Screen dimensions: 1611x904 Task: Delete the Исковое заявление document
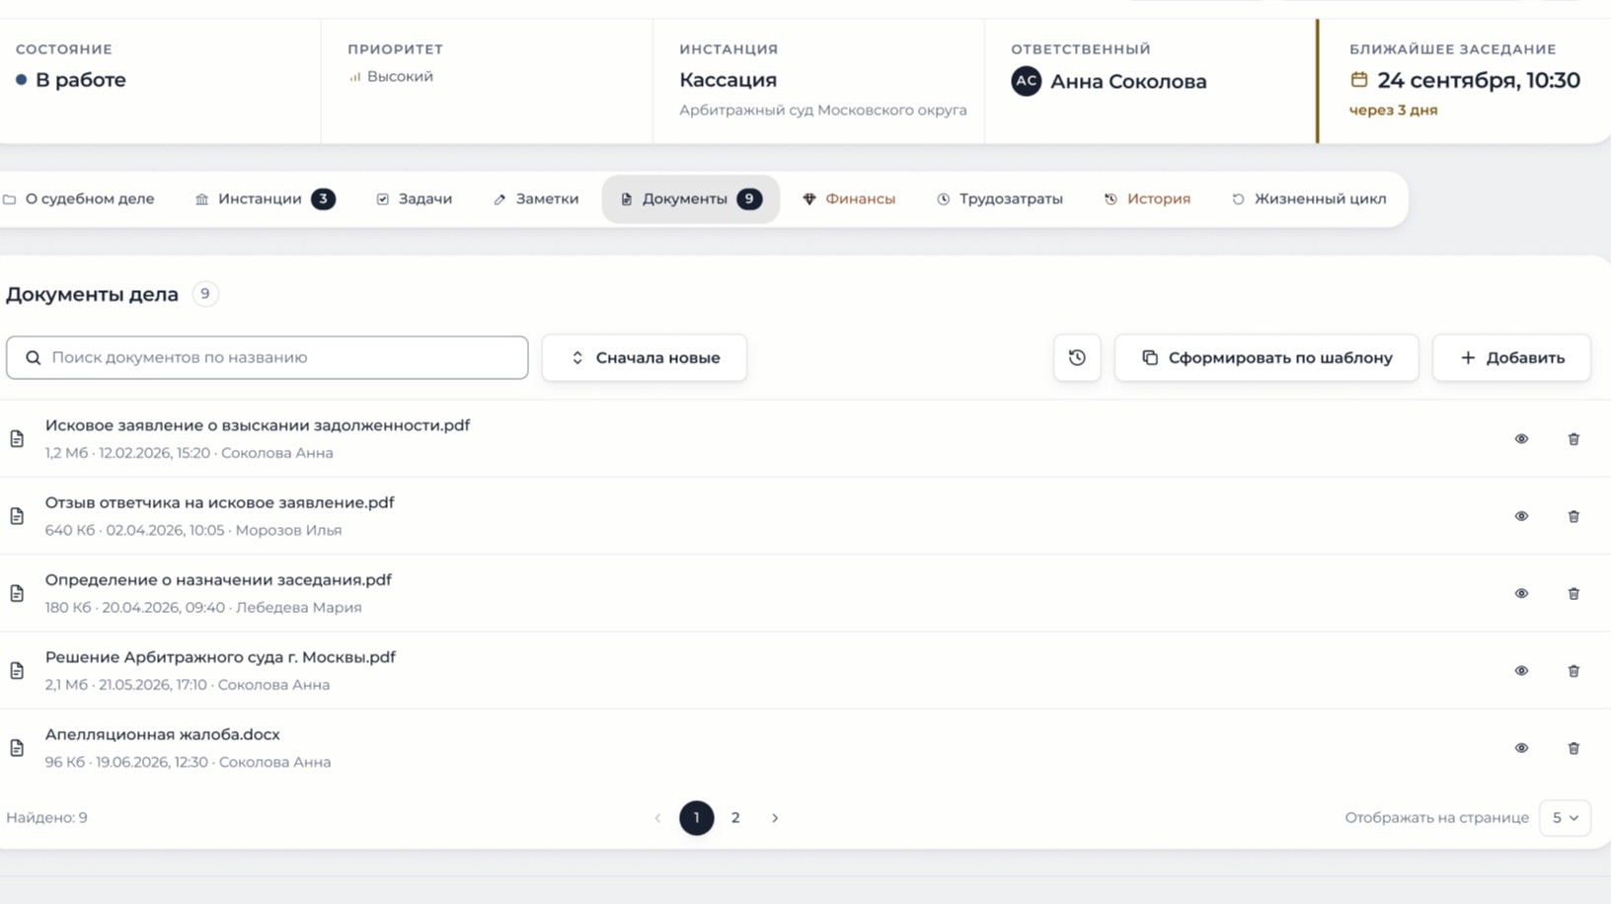1573,439
